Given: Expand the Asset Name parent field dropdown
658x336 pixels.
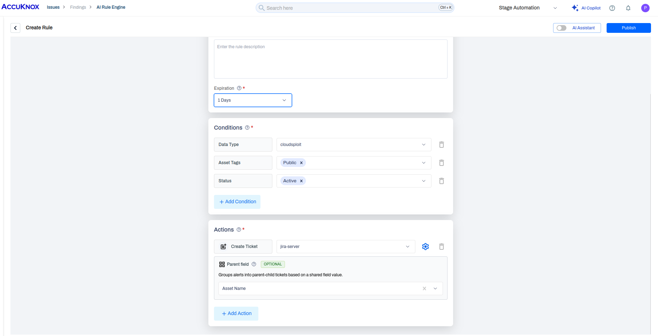Looking at the screenshot, I should point(435,288).
